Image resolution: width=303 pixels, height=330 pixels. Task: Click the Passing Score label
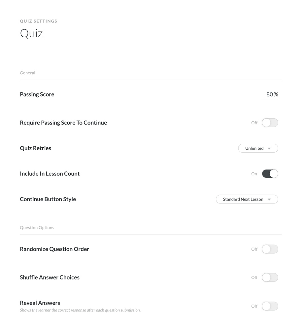pyautogui.click(x=37, y=94)
